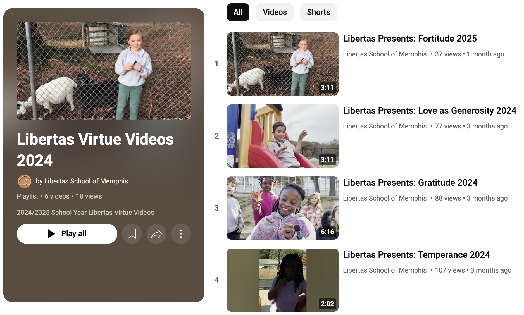The width and height of the screenshot is (524, 315).
Task: Click channel name under Gratitude 2024 video
Action: [x=385, y=198]
